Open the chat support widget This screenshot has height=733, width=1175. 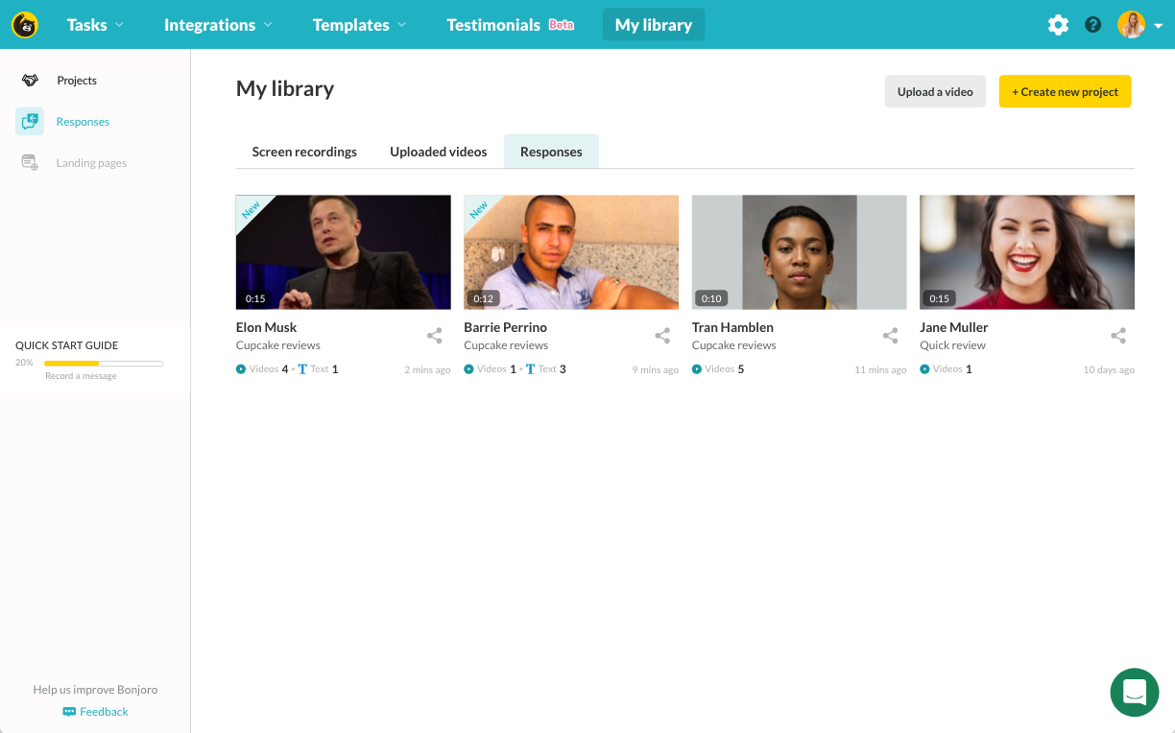click(x=1135, y=692)
